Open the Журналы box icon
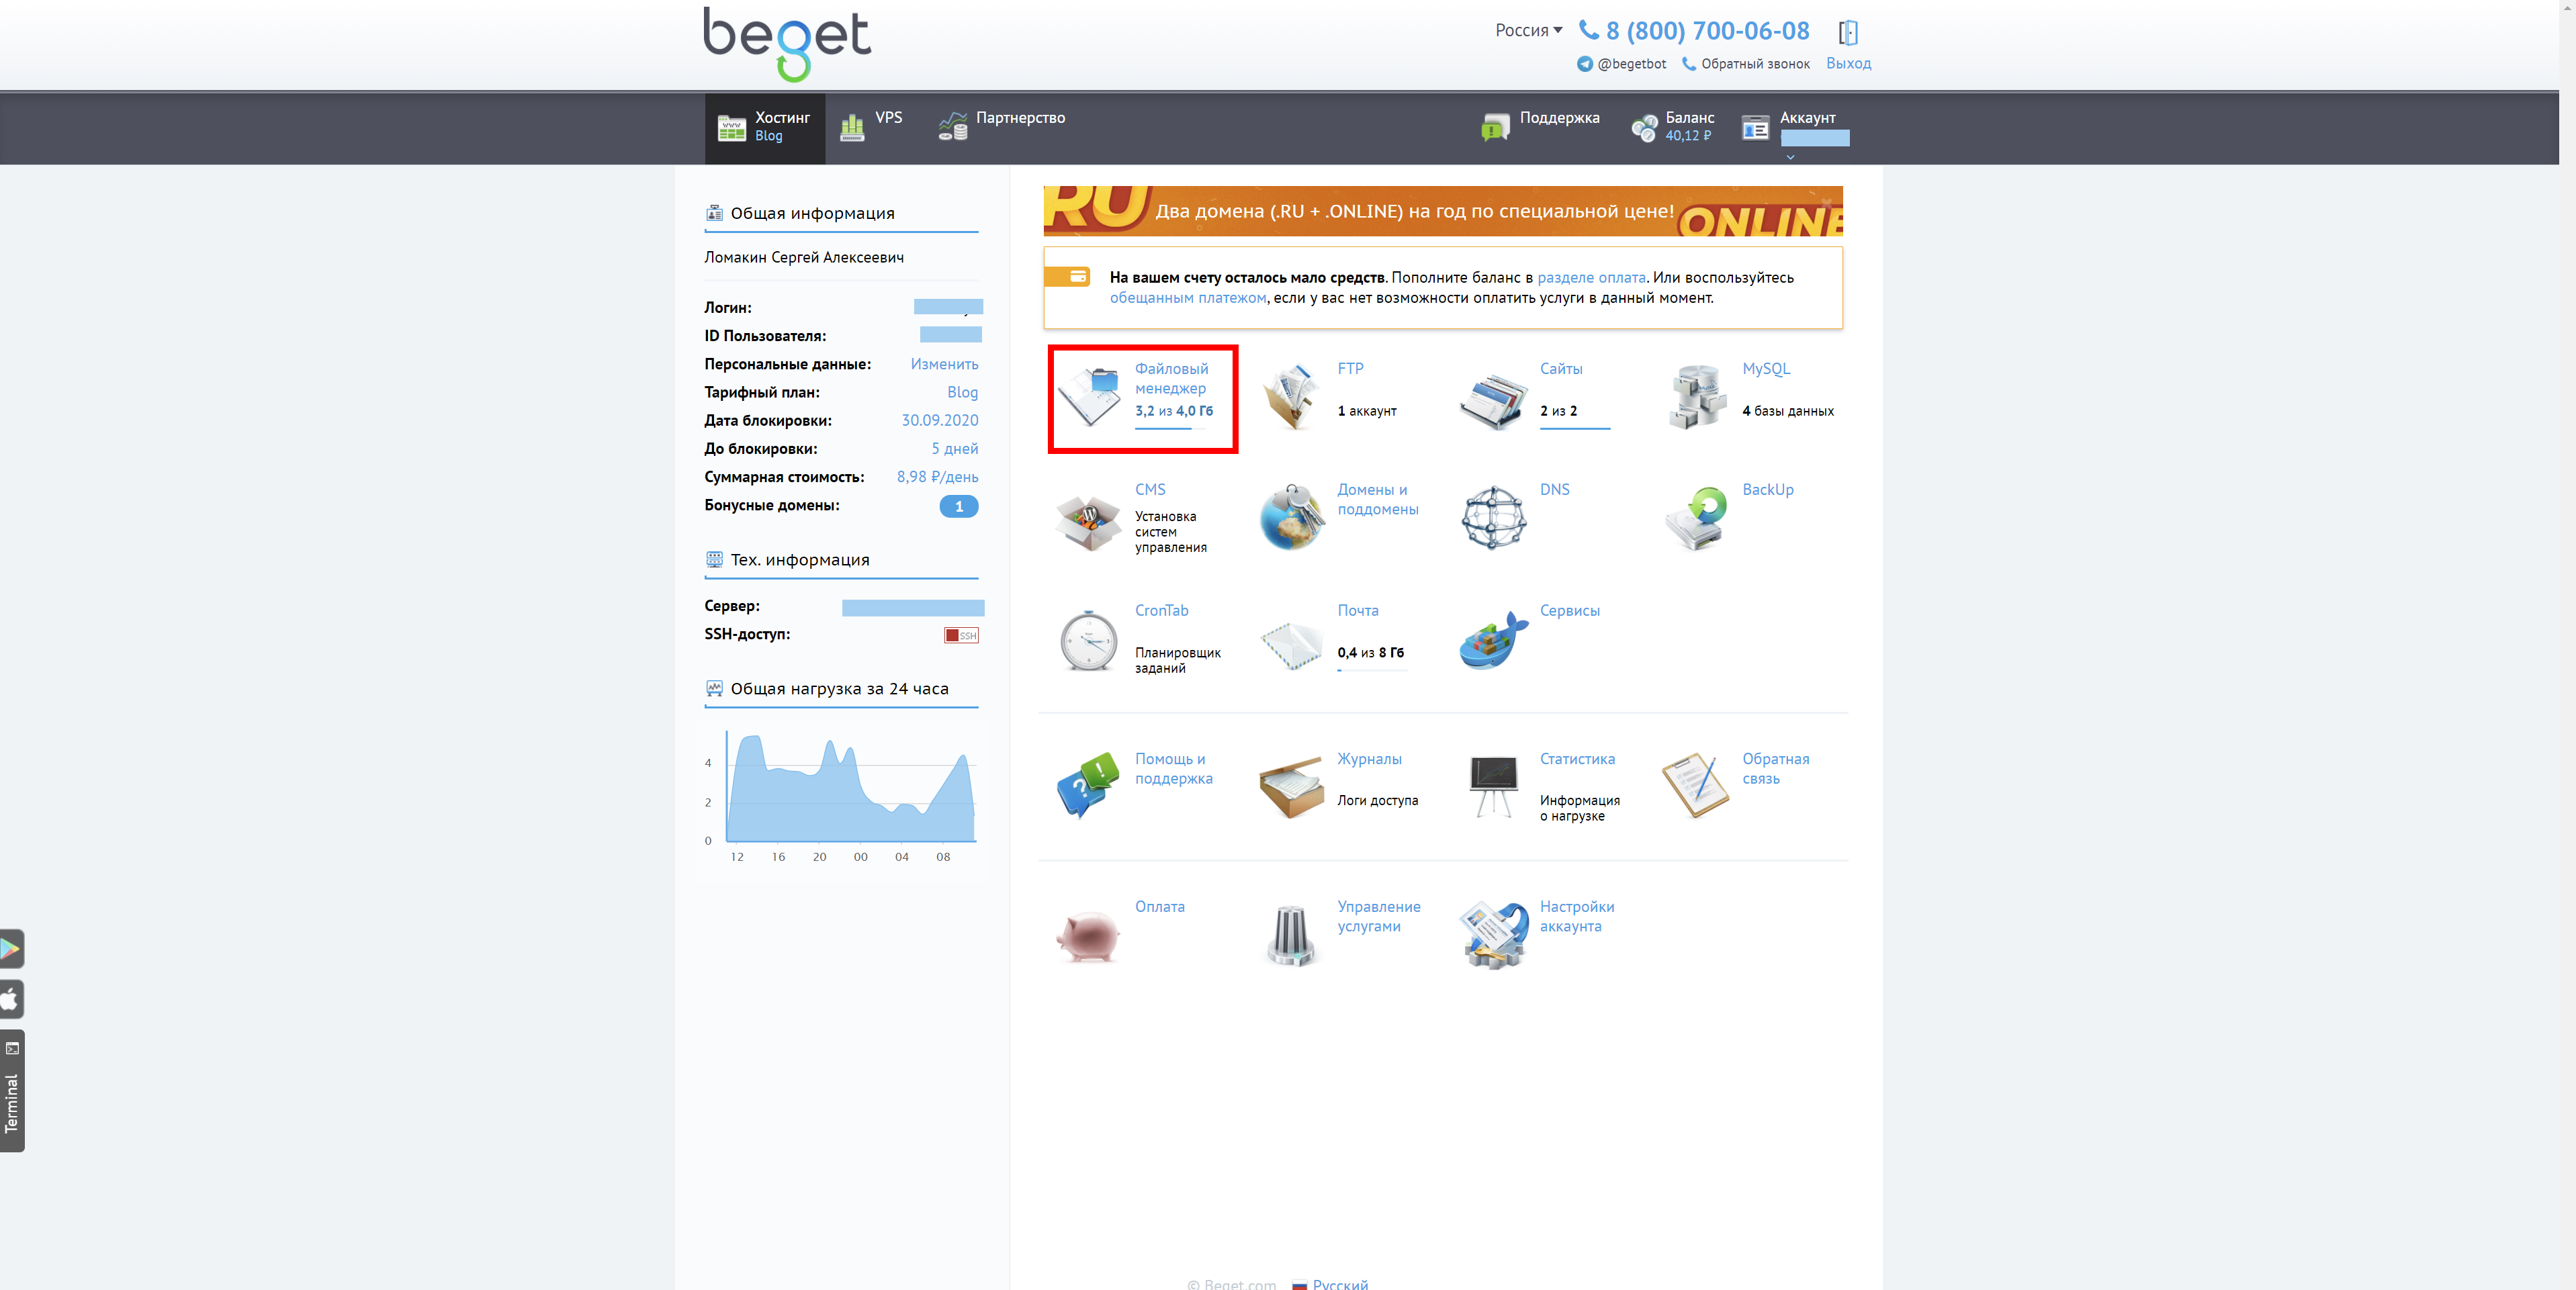The image size is (2576, 1290). pos(1291,788)
